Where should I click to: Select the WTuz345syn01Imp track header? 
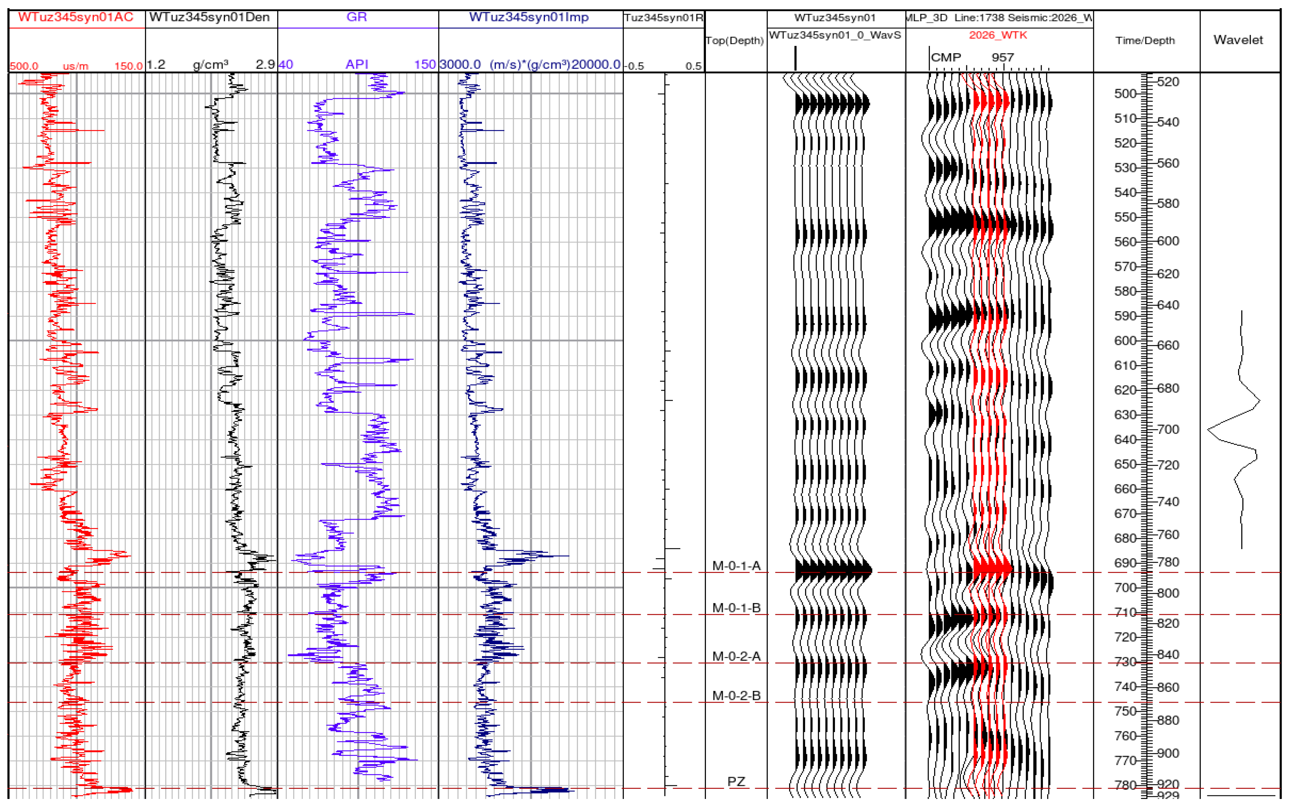click(529, 17)
